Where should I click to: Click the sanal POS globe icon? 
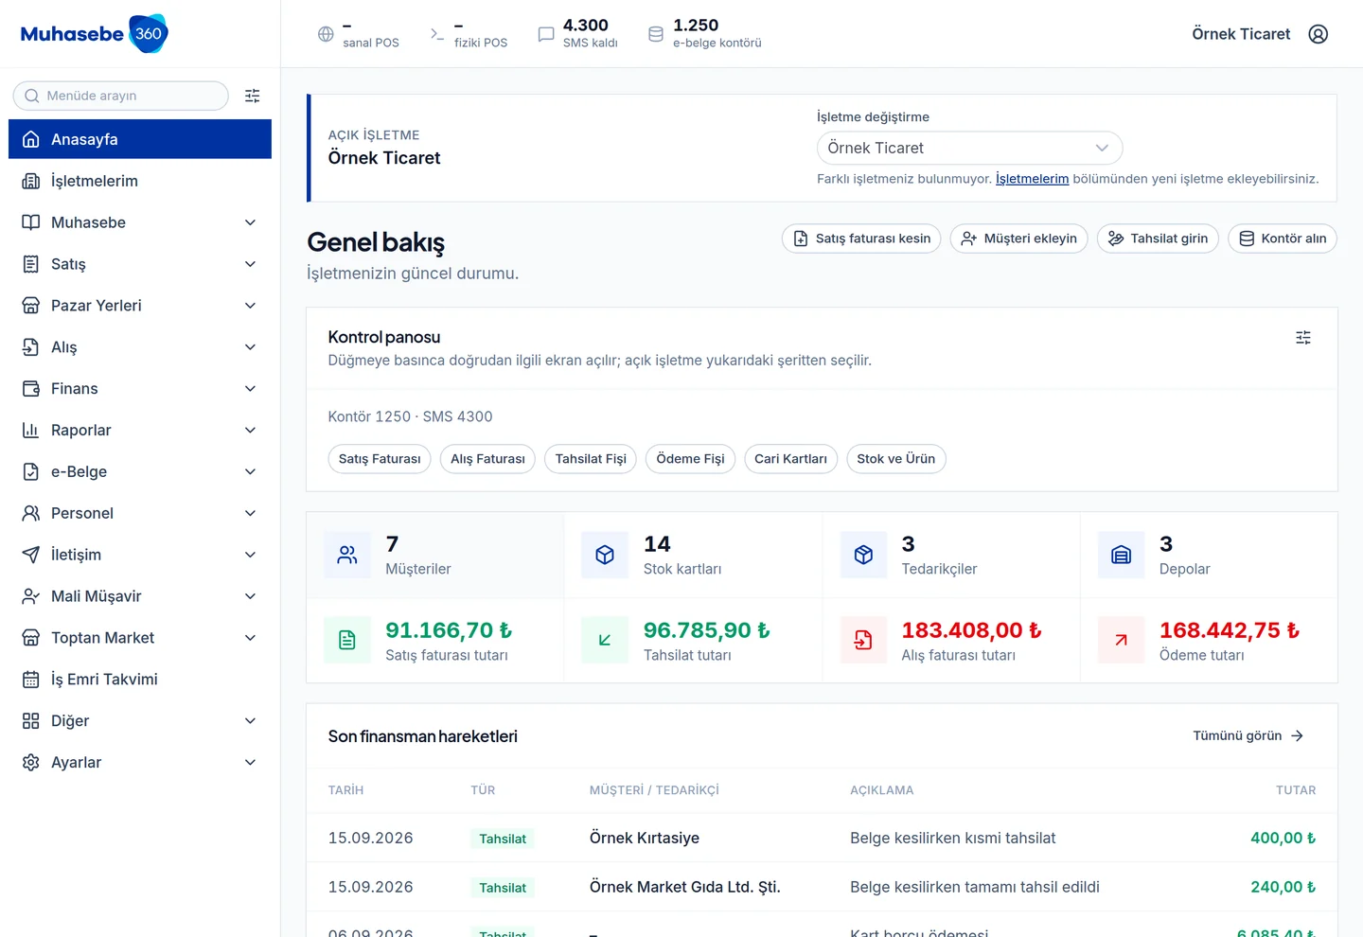(326, 34)
